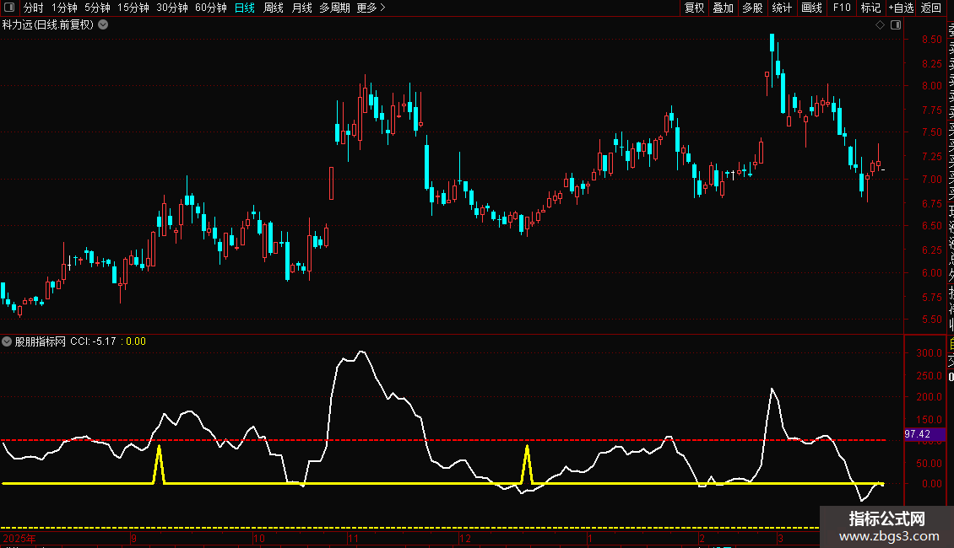The image size is (954, 548).
Task: Open the 多周期 multi-period view
Action: click(334, 8)
